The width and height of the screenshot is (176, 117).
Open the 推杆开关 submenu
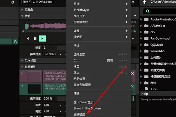pos(99,16)
